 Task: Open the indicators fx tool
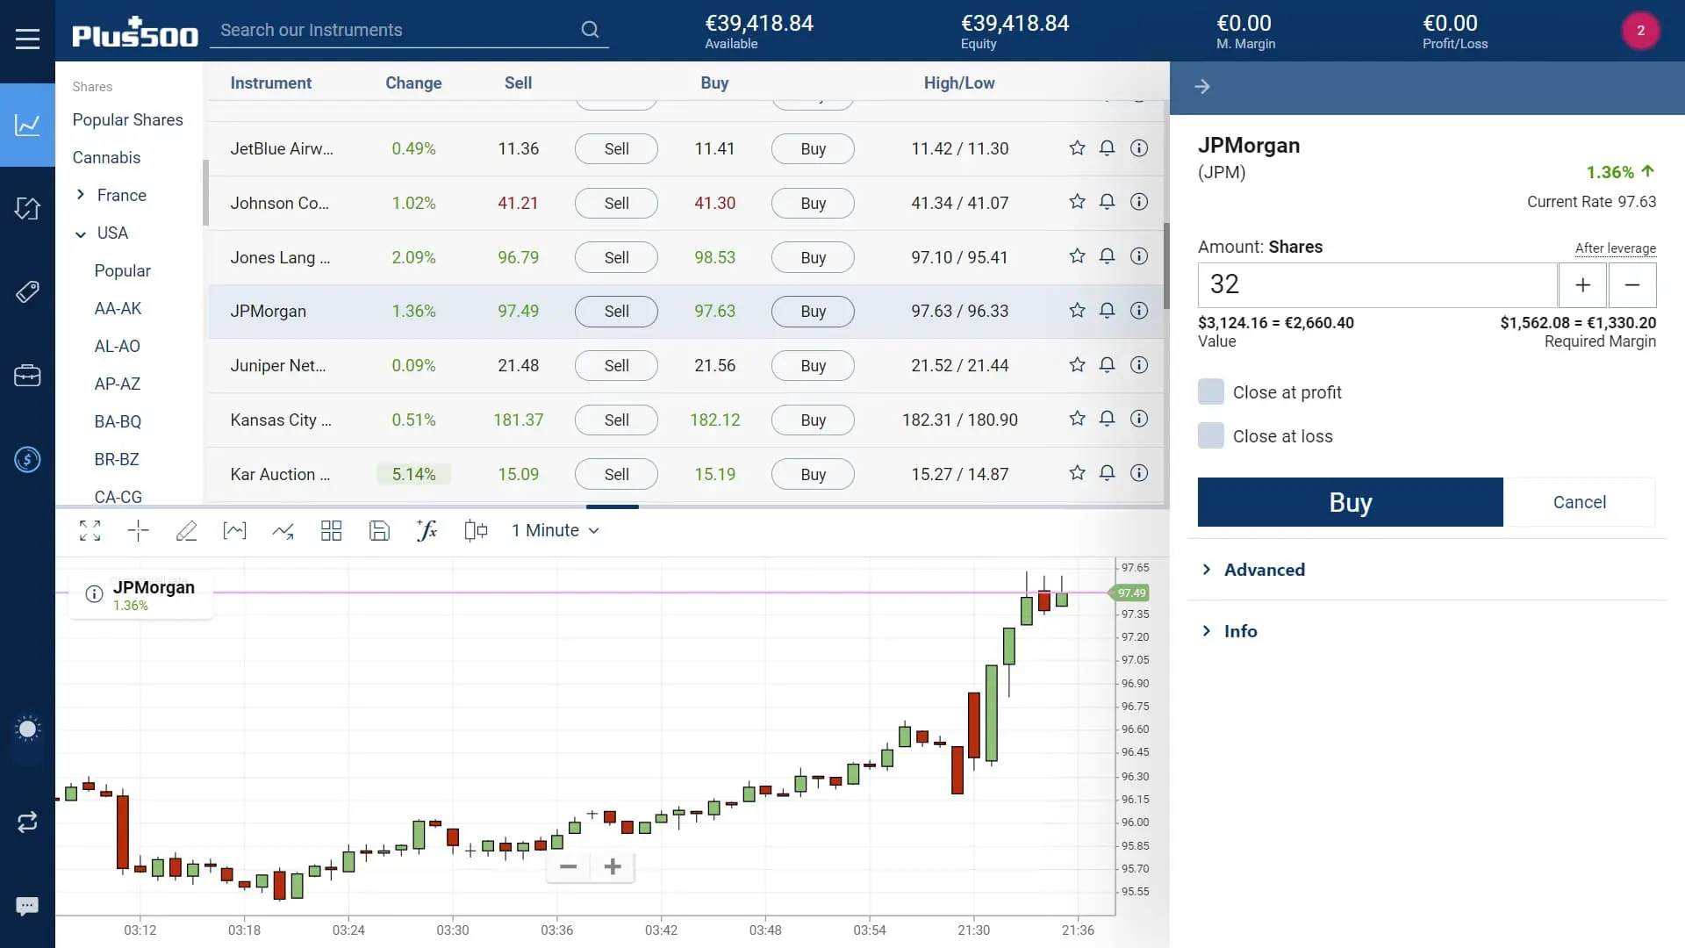(x=427, y=530)
